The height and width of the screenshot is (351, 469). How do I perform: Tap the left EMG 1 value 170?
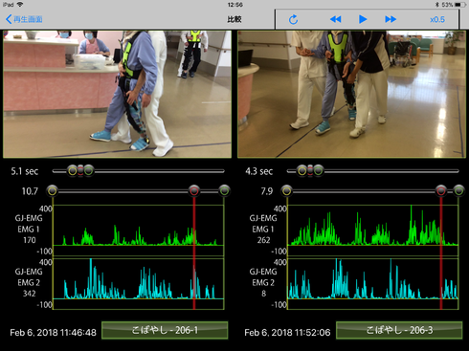[x=30, y=240]
